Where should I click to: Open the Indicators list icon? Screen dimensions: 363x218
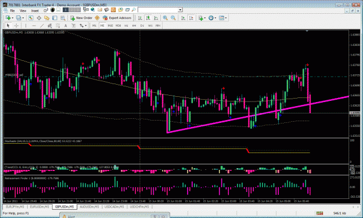[200, 18]
